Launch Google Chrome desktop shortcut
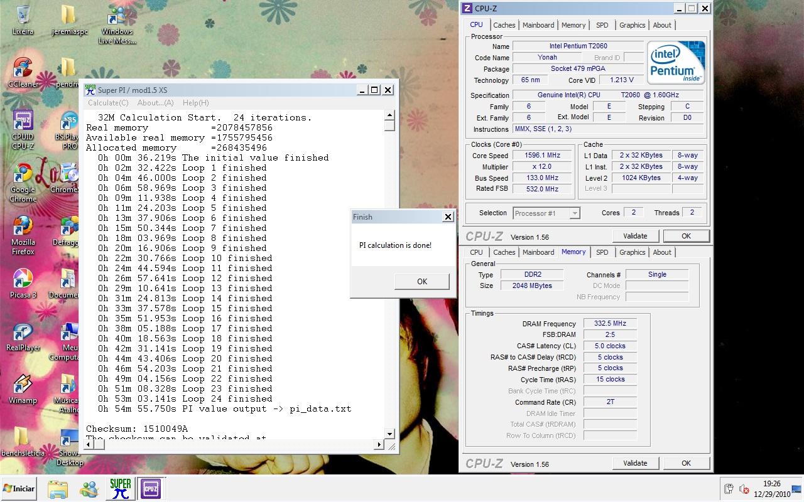Screen dimensions: 804x502 click(x=23, y=183)
